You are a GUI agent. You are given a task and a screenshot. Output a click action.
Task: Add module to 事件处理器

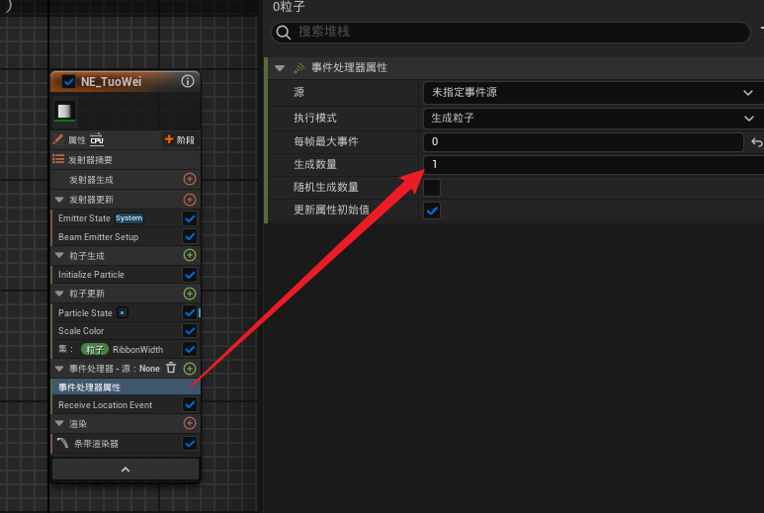(190, 369)
